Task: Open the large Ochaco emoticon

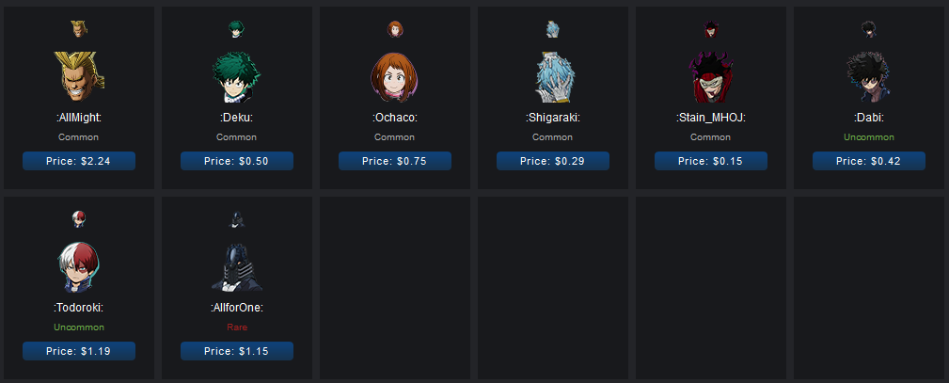Action: coord(395,76)
